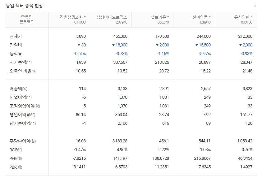Click the down triangle before 30

click(79, 45)
